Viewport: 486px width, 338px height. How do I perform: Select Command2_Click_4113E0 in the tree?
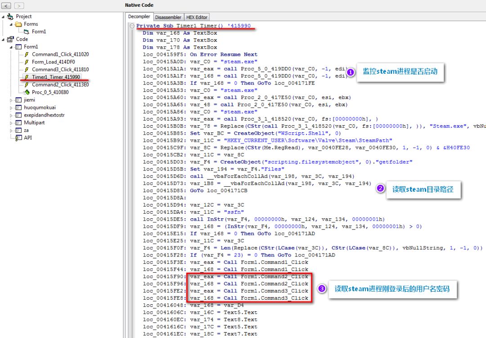pyautogui.click(x=60, y=85)
